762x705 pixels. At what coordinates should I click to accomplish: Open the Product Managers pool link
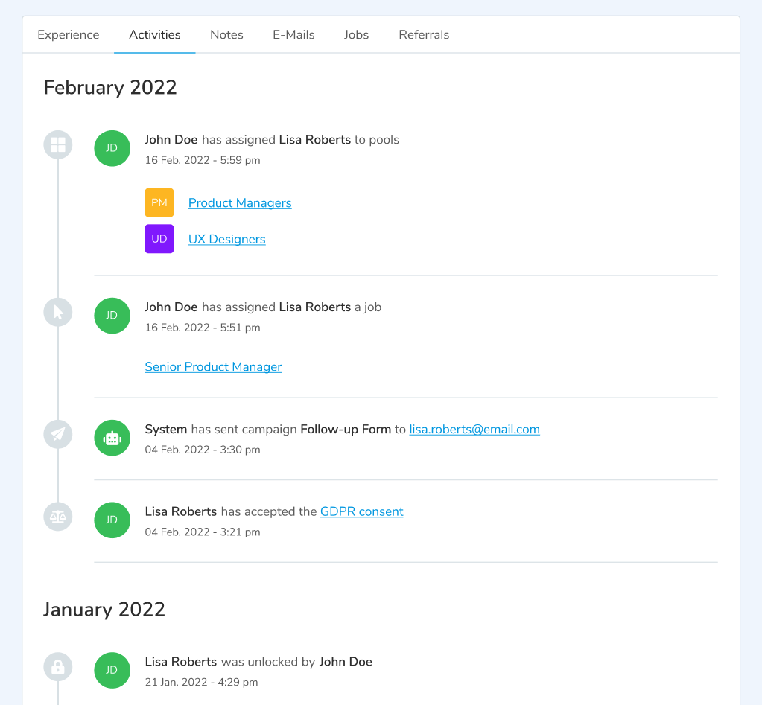pyautogui.click(x=240, y=203)
